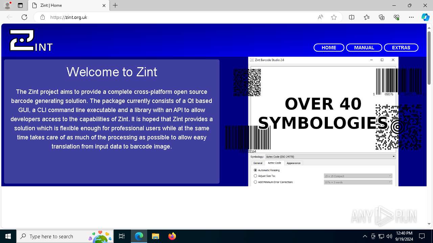Click the Zint Barcode Studio screenshot image
Viewport: 433px width, 243px height.
(x=323, y=122)
